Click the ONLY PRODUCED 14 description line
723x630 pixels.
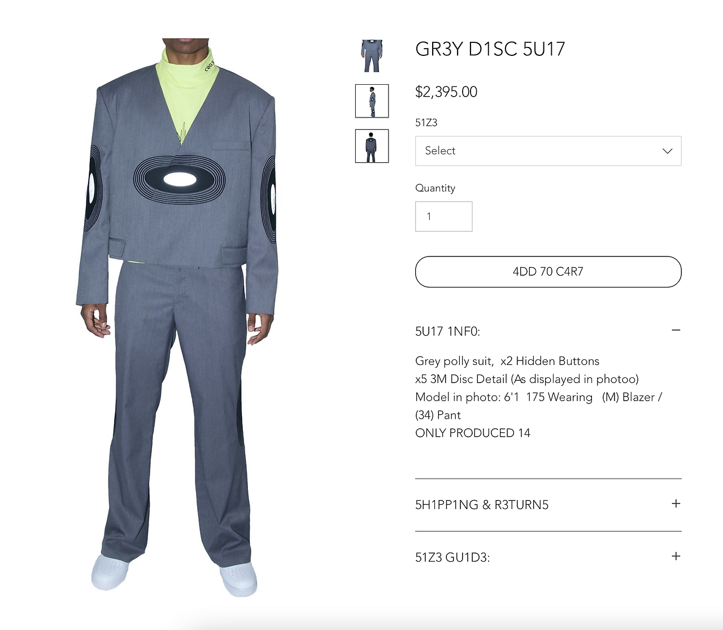click(x=473, y=433)
